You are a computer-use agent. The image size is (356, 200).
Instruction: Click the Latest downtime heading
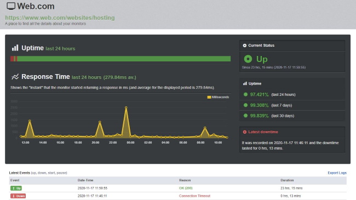[x=263, y=132]
